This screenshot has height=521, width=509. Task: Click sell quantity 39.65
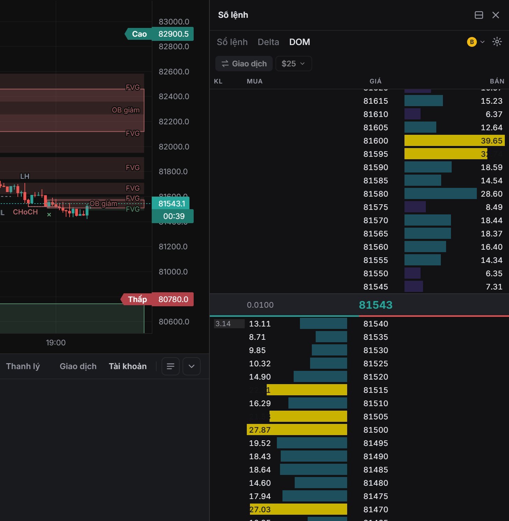click(x=492, y=141)
